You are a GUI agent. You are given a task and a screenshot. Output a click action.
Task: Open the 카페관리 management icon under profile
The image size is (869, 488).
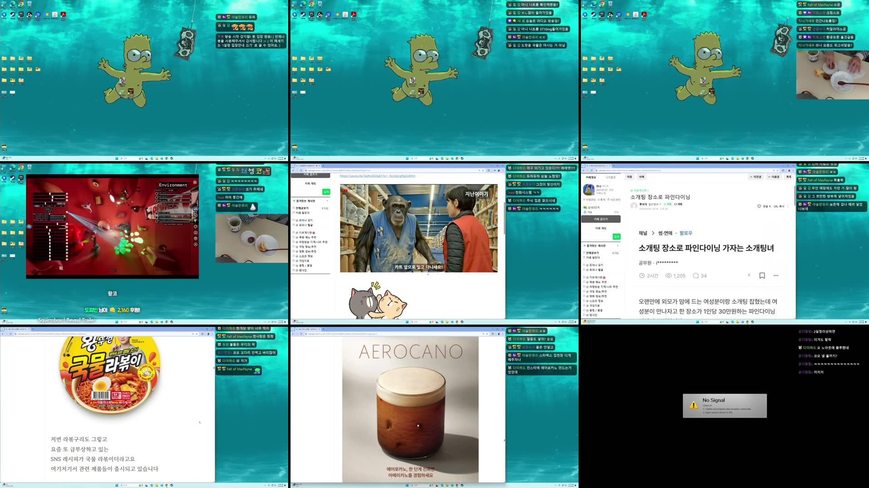click(x=589, y=200)
